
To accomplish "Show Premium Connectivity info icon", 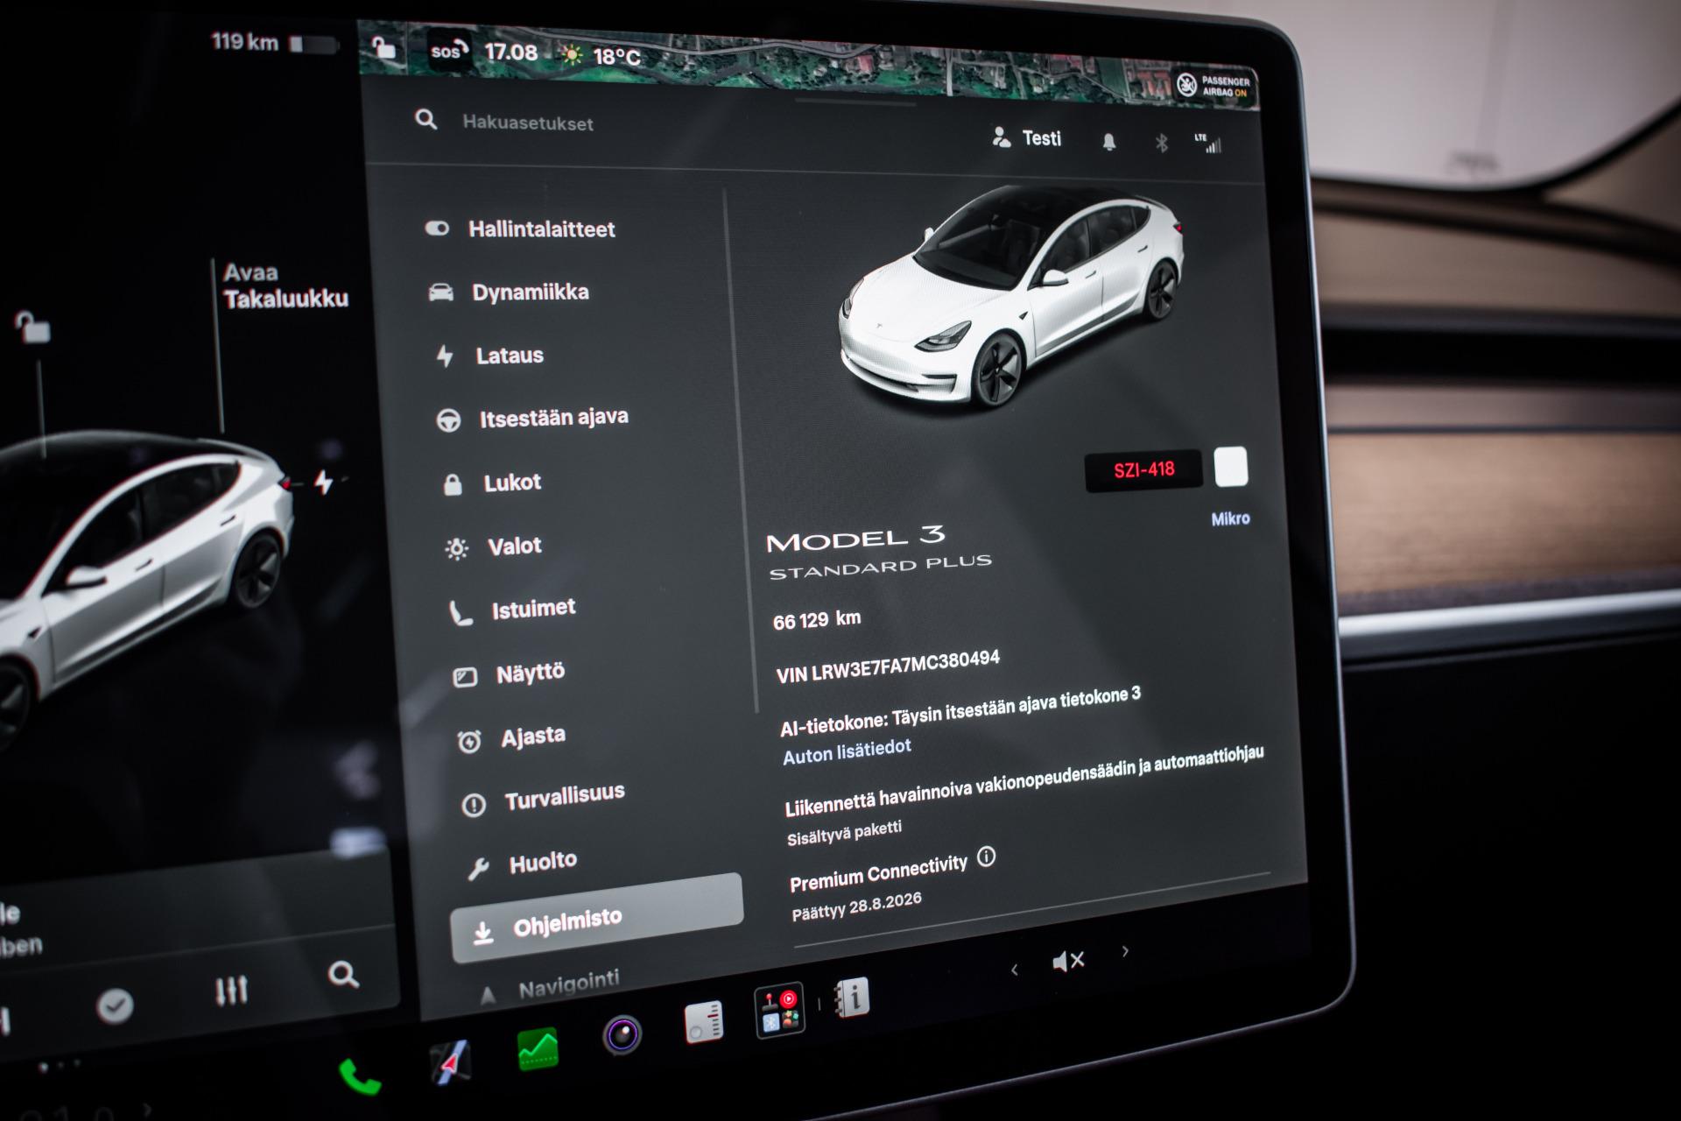I will [987, 857].
